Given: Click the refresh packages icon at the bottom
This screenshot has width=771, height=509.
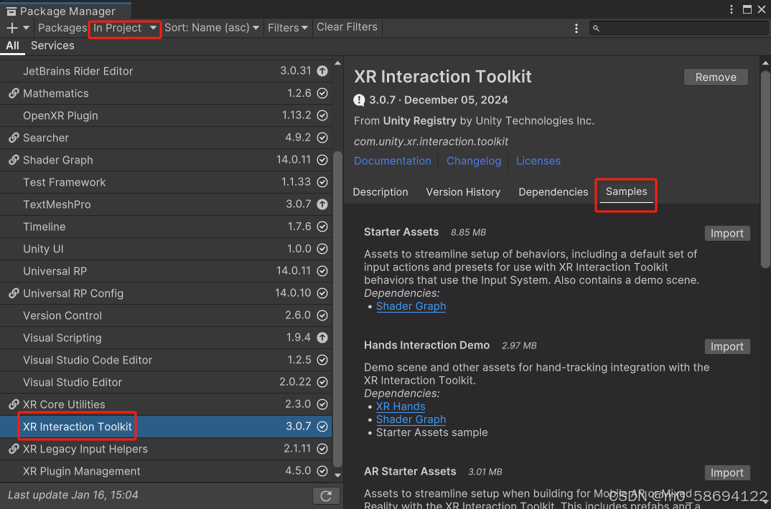Looking at the screenshot, I should click(326, 495).
